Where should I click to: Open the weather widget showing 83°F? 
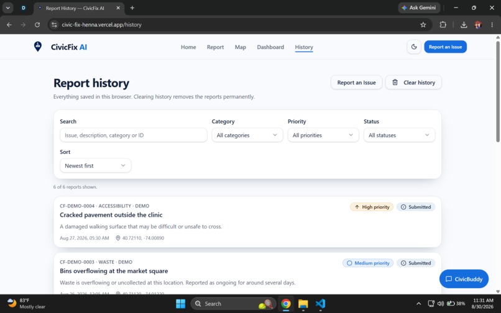pos(25,304)
